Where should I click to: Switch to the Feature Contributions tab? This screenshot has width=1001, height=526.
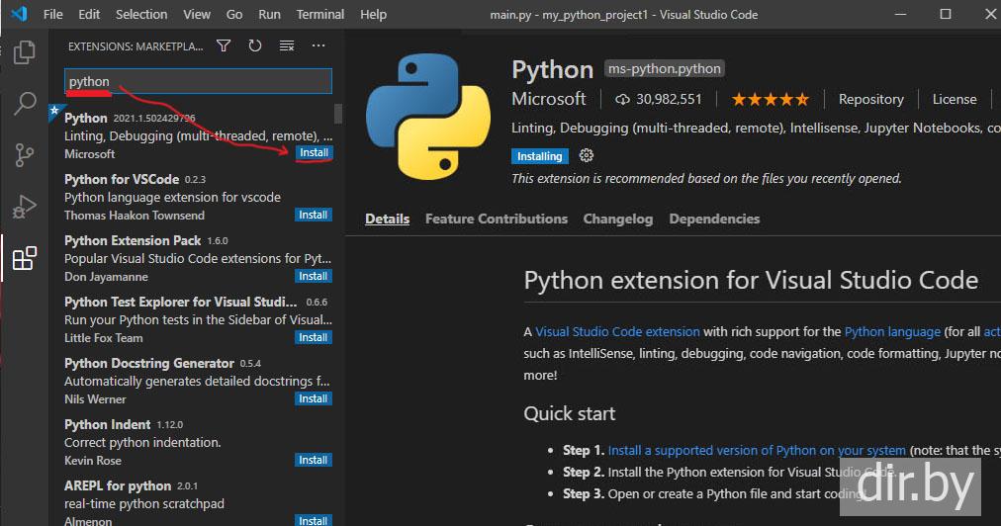pyautogui.click(x=496, y=219)
